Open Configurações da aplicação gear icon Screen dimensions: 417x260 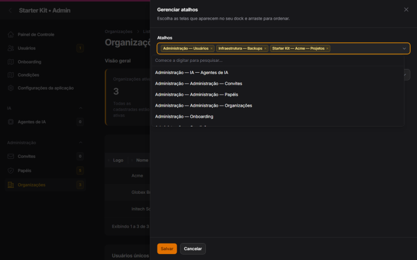coord(10,88)
